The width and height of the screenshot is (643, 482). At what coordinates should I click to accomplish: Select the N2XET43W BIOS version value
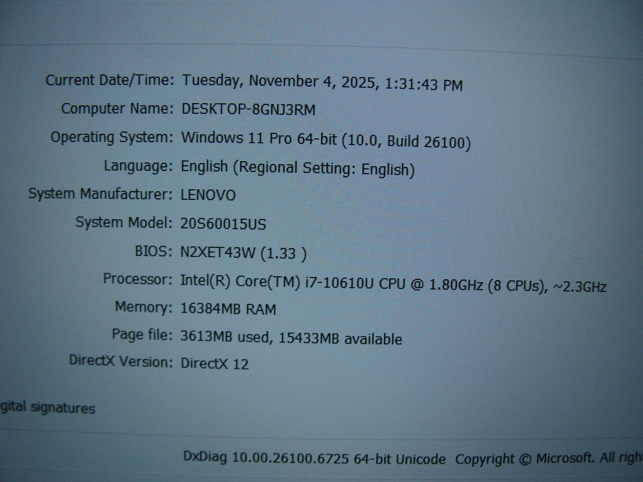coord(243,253)
